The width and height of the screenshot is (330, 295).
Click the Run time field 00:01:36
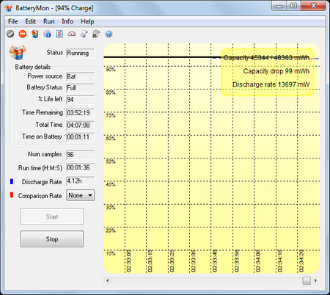80,168
